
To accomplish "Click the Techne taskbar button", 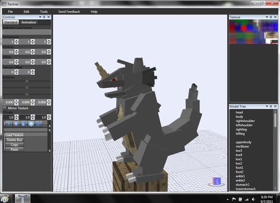I will [x=22, y=199].
